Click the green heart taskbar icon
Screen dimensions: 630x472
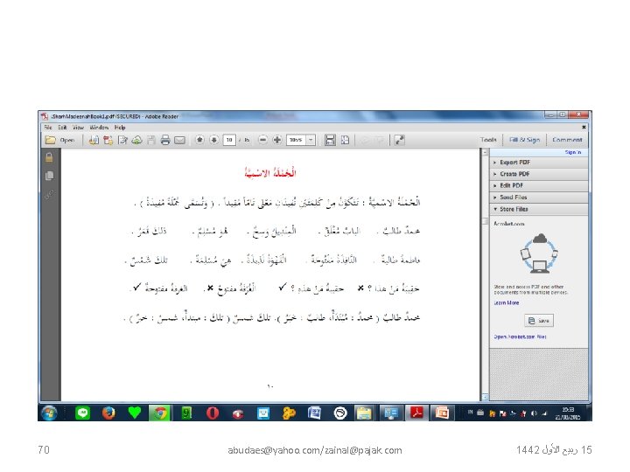pos(135,413)
